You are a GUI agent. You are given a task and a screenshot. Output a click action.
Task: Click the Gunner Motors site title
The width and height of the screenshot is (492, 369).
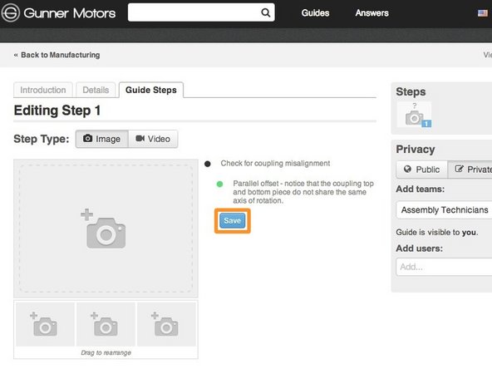point(70,13)
